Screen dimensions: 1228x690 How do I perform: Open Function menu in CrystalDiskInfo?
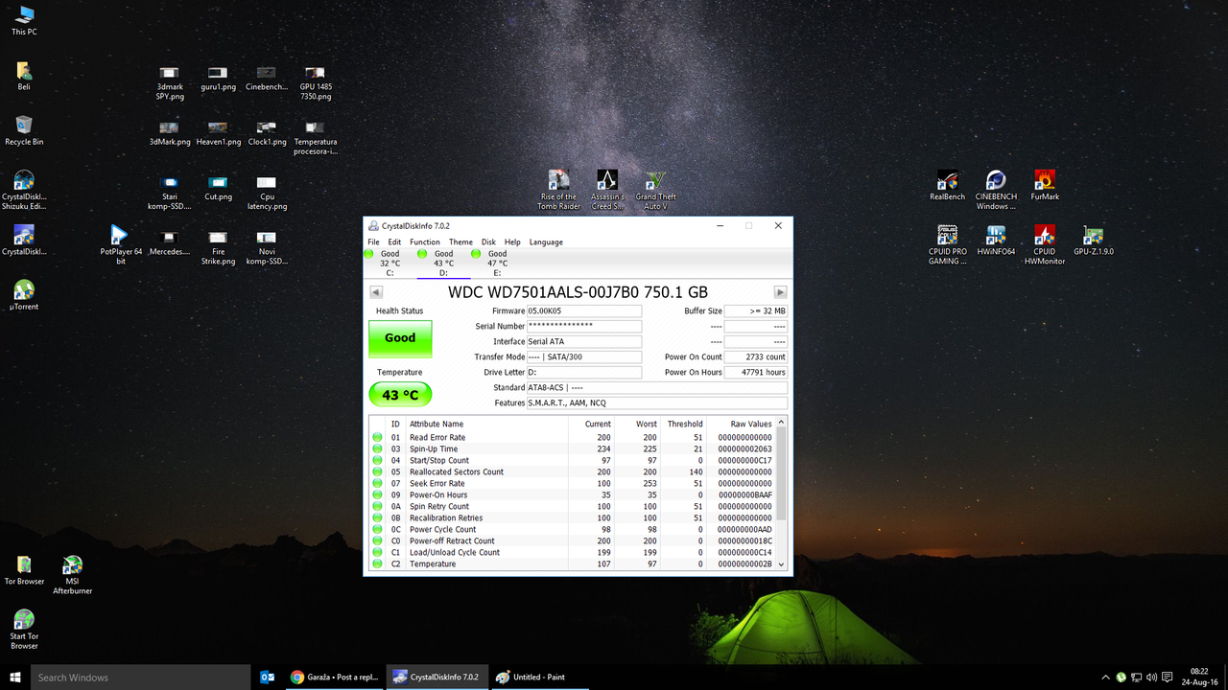point(425,242)
